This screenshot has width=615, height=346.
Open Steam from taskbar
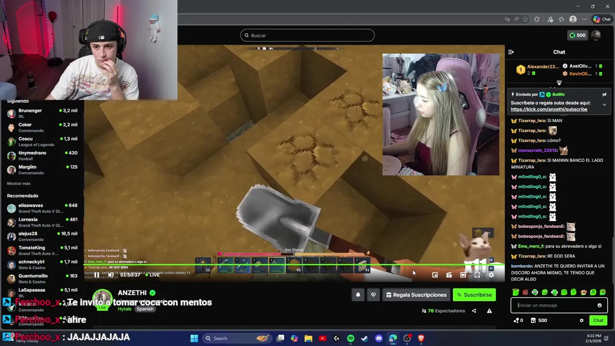coord(365,338)
